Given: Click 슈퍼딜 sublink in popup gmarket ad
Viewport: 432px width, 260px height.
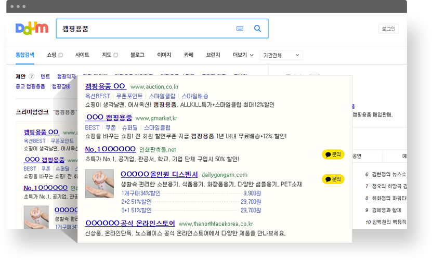Looking at the screenshot, I should point(130,127).
